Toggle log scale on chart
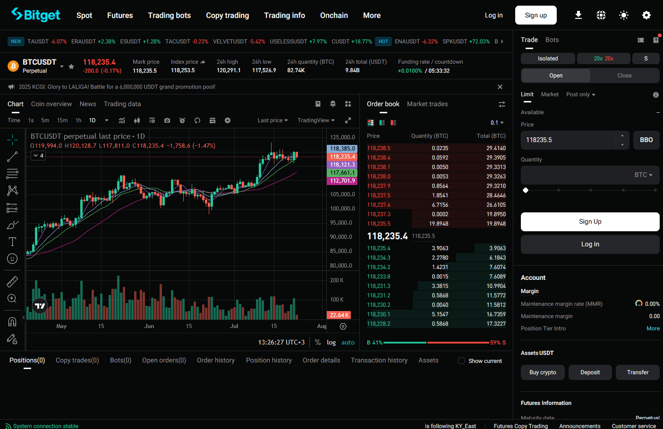The height and width of the screenshot is (429, 663). [x=331, y=343]
